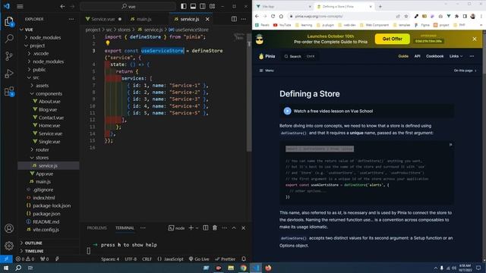Kill the terminal with trash icon

[215, 227]
